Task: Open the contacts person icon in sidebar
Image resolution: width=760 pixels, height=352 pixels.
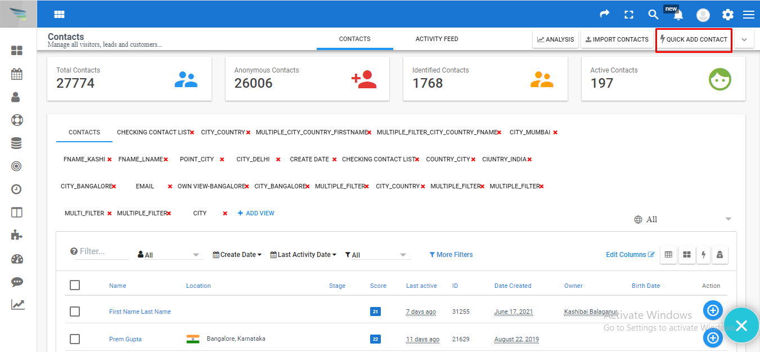Action: point(16,97)
